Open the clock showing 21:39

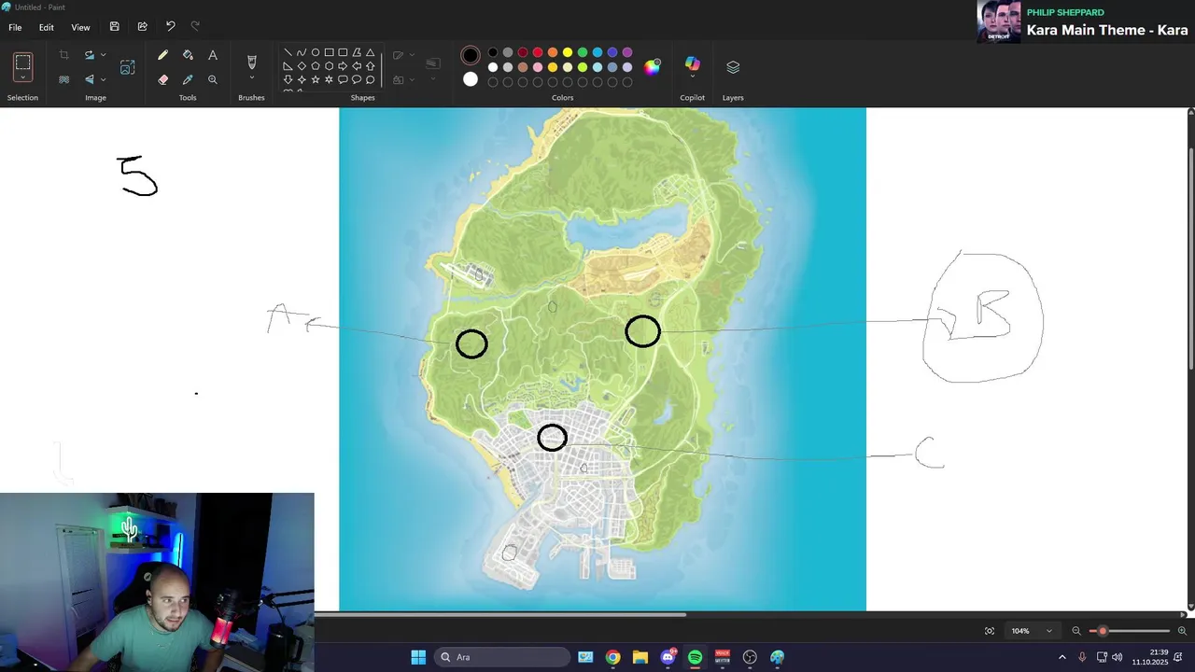[1150, 657]
